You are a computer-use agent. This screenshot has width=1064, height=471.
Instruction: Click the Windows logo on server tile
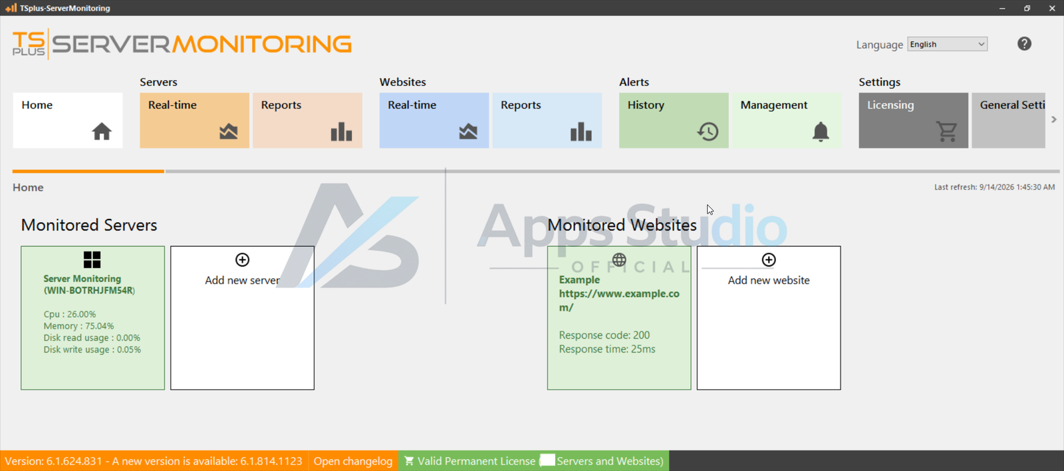92,259
